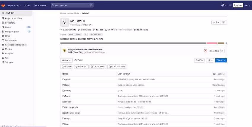This screenshot has height=127, width=252.
Task: Focus the Search GitLab field
Action: click(72, 5)
